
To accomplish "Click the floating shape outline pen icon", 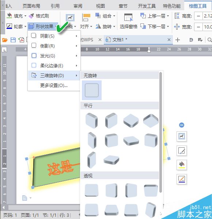I will pos(182,179).
